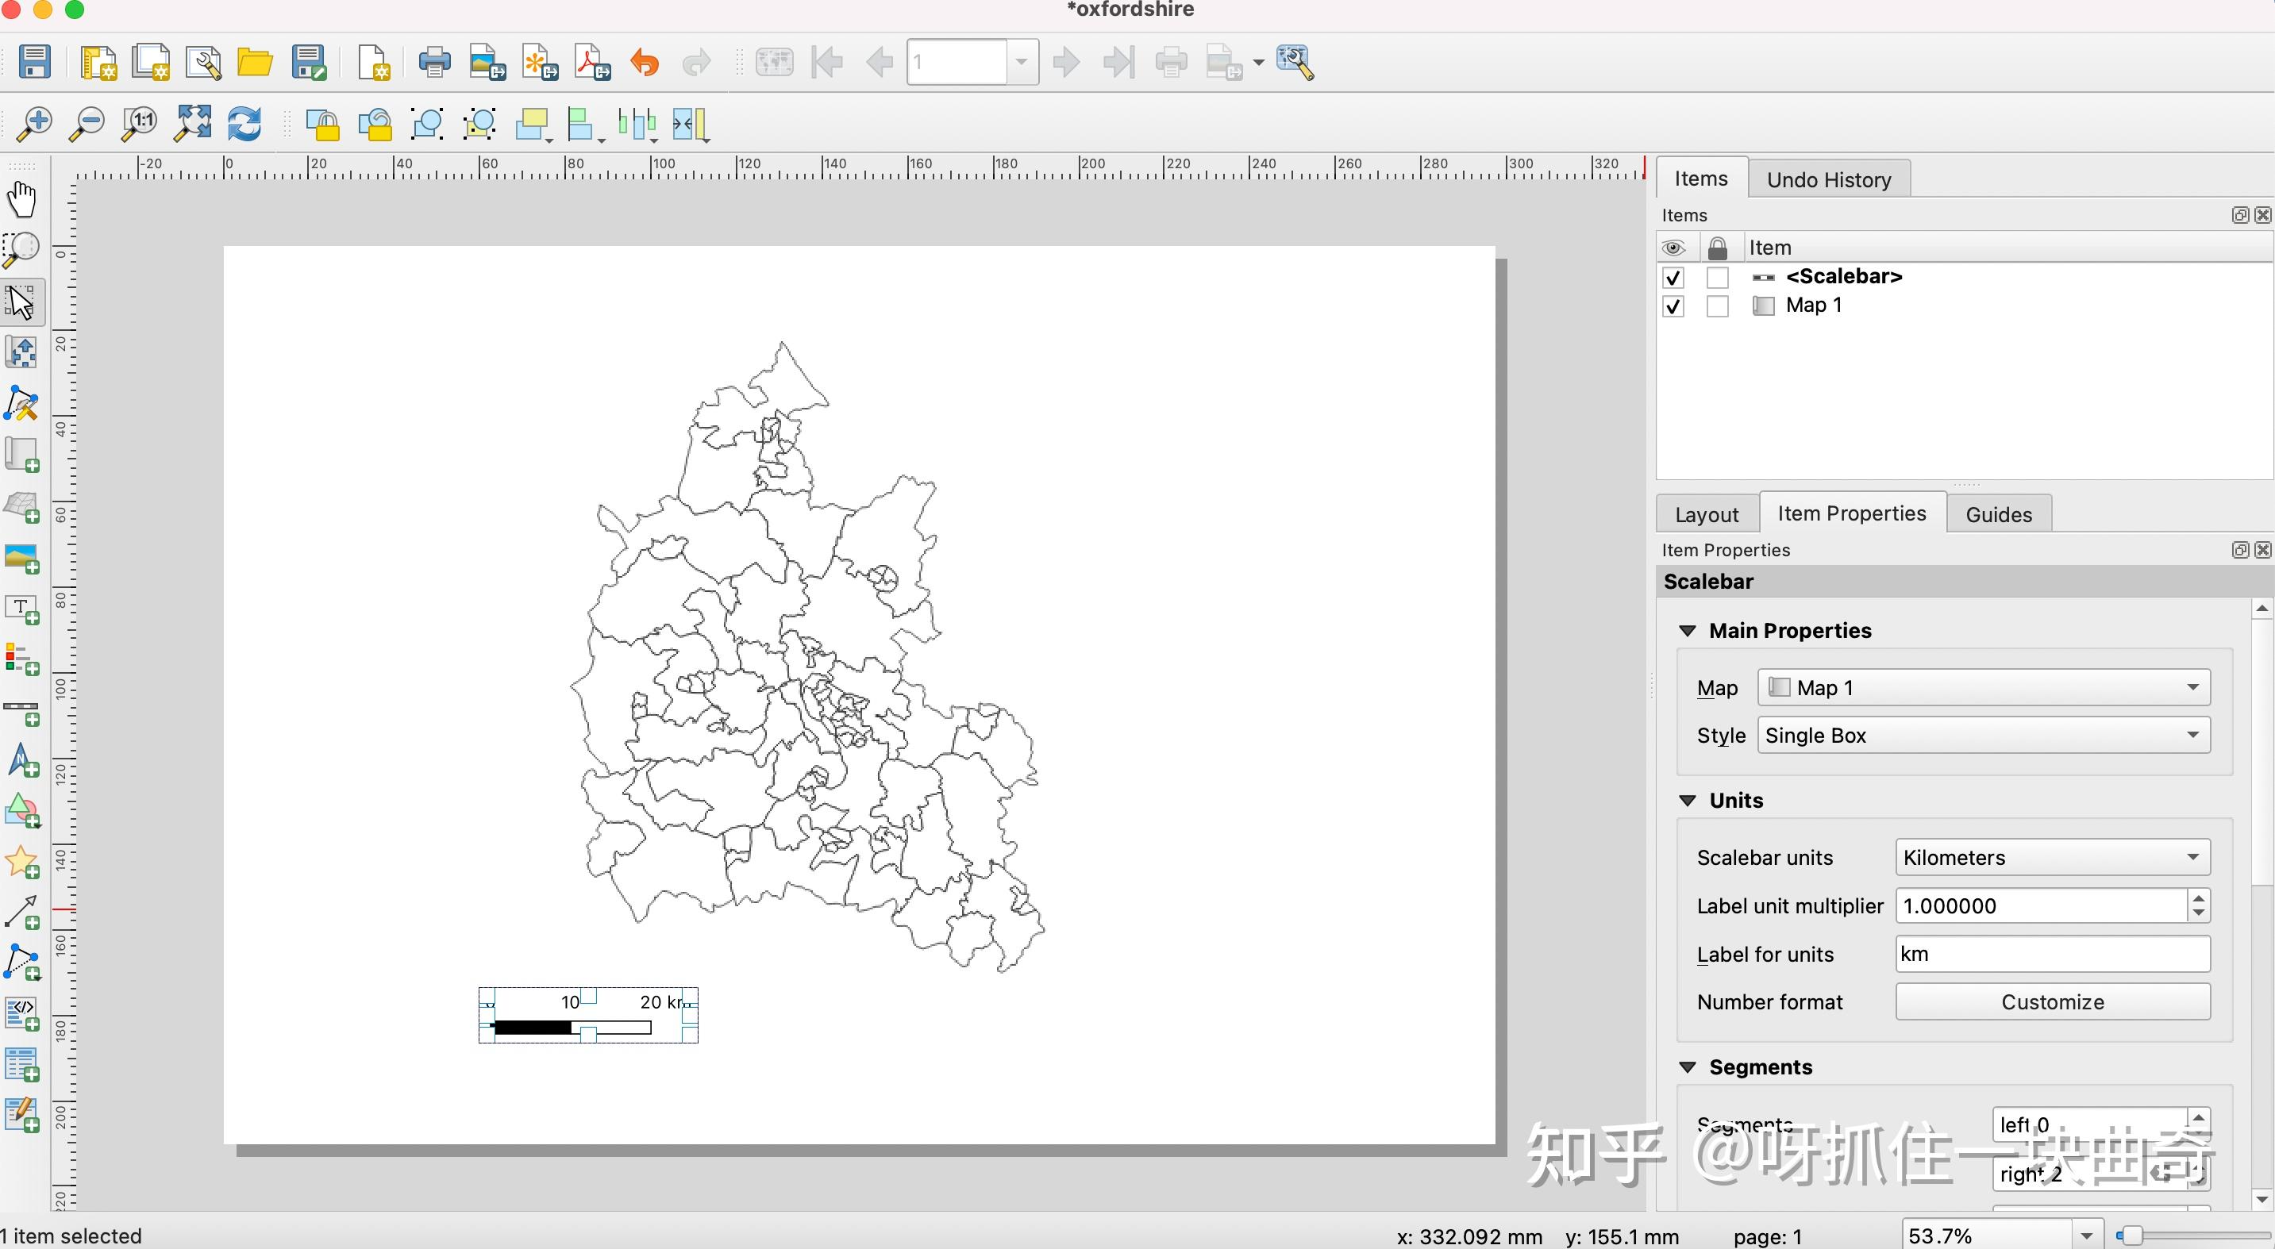Select the Pan Layout tool
2275x1249 pixels.
[21, 199]
